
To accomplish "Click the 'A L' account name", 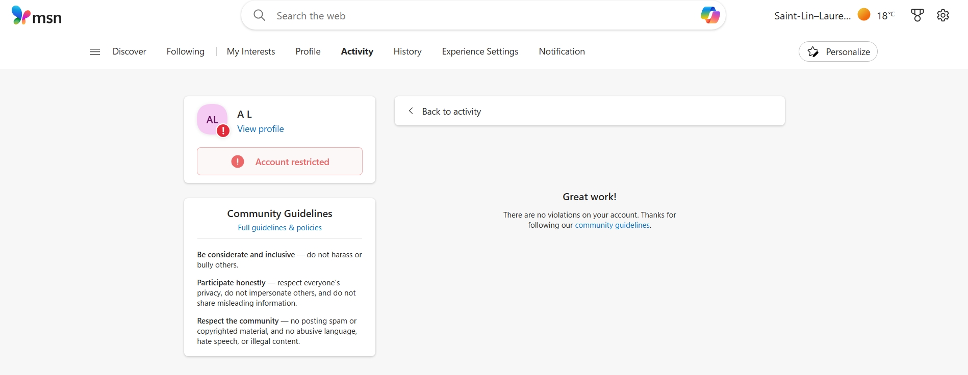I will pyautogui.click(x=245, y=114).
